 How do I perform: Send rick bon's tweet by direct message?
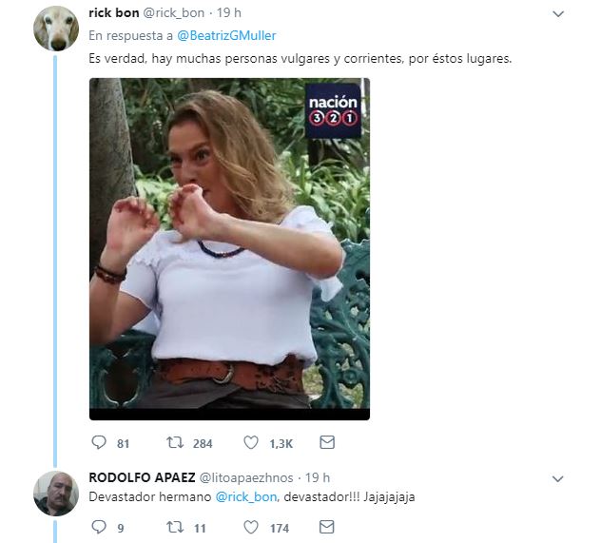[x=326, y=443]
